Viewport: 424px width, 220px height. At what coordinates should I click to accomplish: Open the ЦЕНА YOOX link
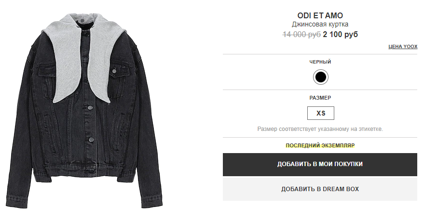click(403, 46)
